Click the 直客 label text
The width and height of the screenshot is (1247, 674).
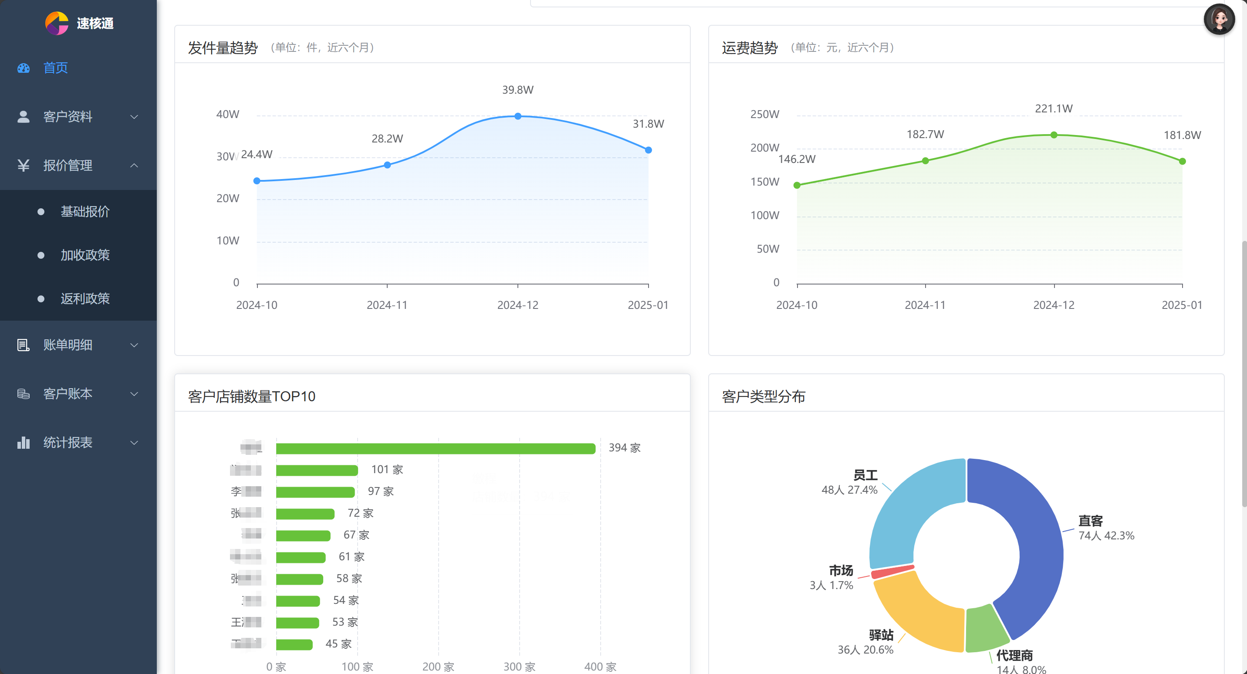tap(1090, 521)
